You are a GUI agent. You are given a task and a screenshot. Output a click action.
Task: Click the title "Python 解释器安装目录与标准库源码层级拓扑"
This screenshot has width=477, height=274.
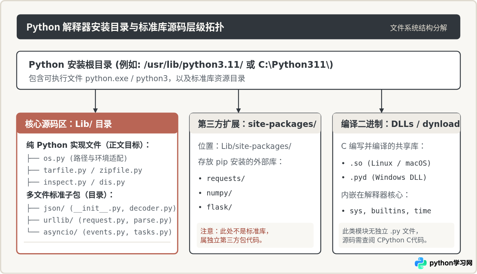pos(125,27)
